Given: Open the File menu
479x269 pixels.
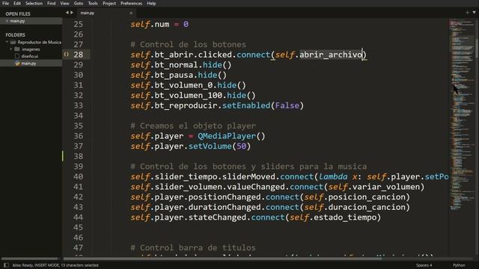Looking at the screenshot, I should pos(5,3).
